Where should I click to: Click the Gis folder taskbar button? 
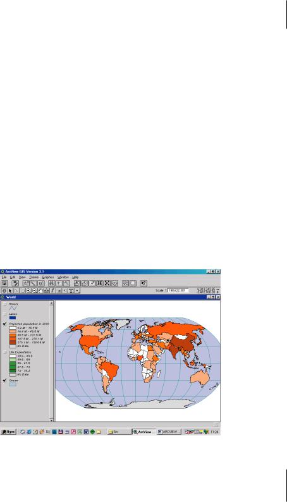pos(119,432)
